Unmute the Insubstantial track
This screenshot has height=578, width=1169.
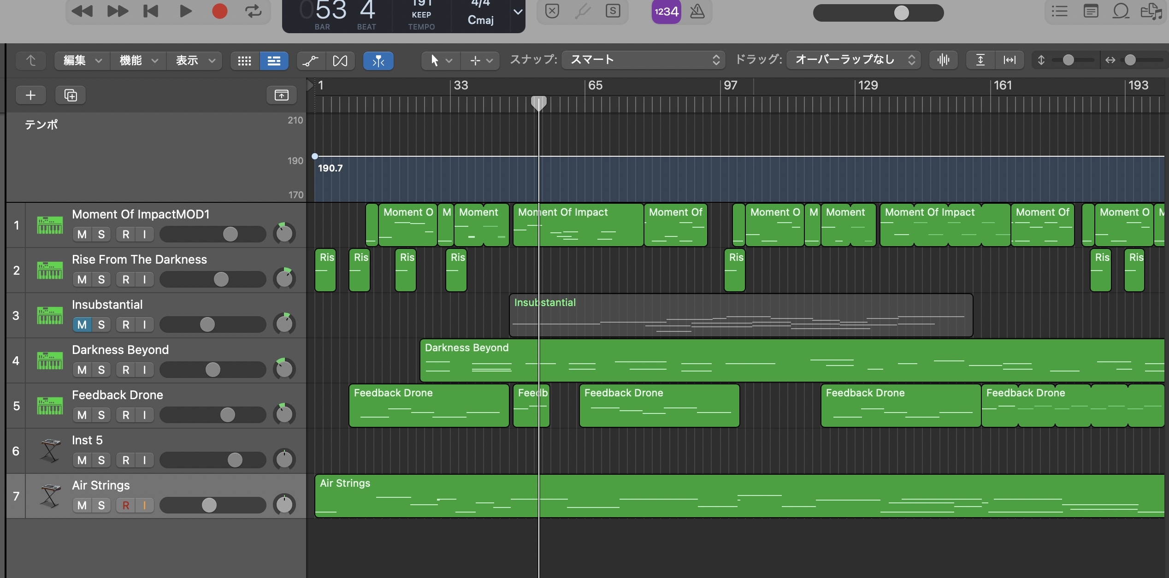pyautogui.click(x=82, y=324)
